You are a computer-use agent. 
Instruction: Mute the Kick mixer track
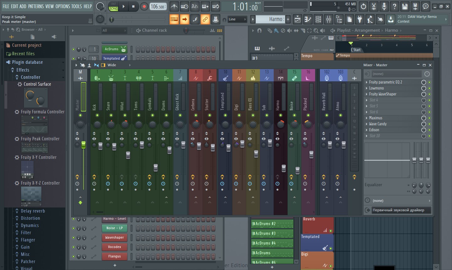(97, 115)
